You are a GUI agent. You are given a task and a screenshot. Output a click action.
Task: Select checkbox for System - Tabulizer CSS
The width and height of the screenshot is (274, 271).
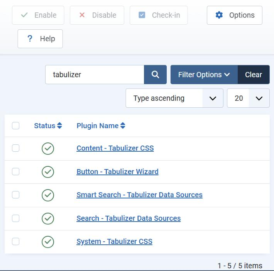(x=15, y=241)
